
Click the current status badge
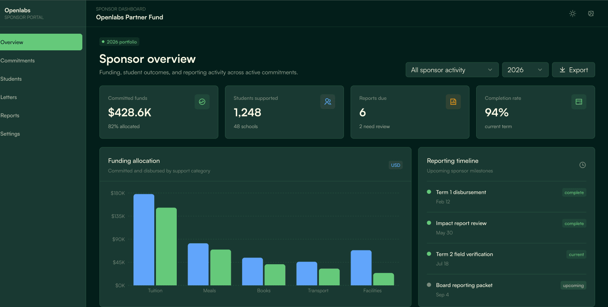pyautogui.click(x=576, y=255)
